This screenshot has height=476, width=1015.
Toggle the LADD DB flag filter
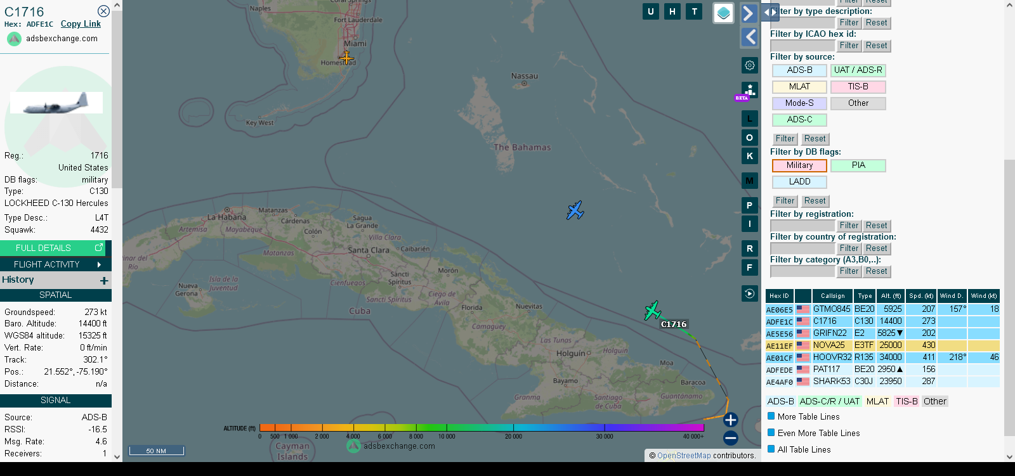point(799,182)
